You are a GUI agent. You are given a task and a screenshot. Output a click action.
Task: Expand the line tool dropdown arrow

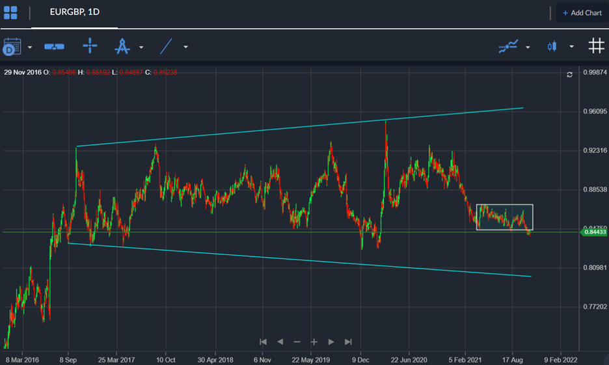click(x=185, y=47)
